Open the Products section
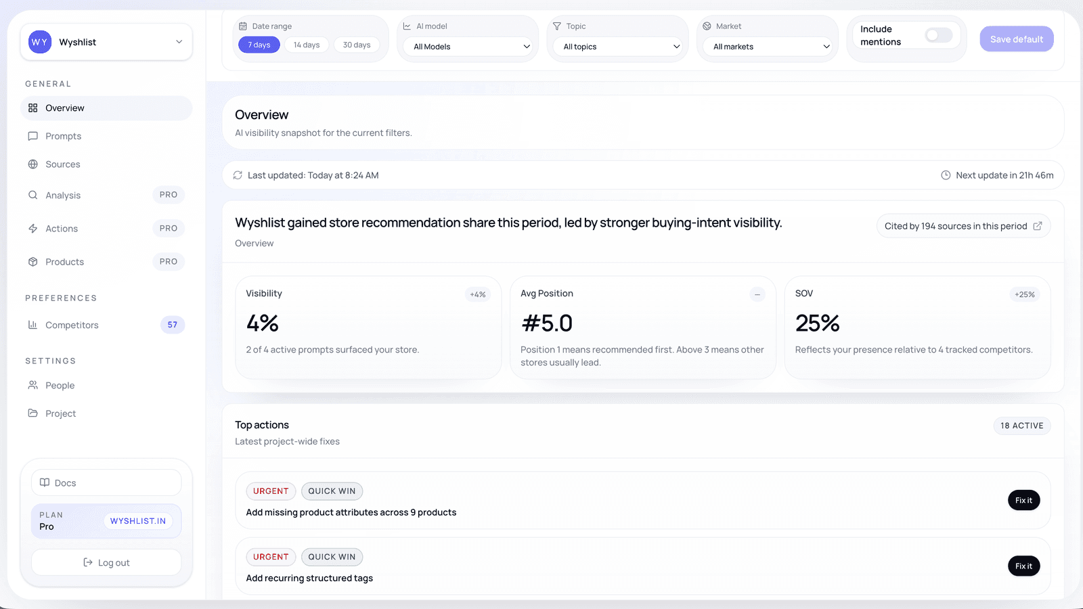The image size is (1083, 609). [x=106, y=262]
